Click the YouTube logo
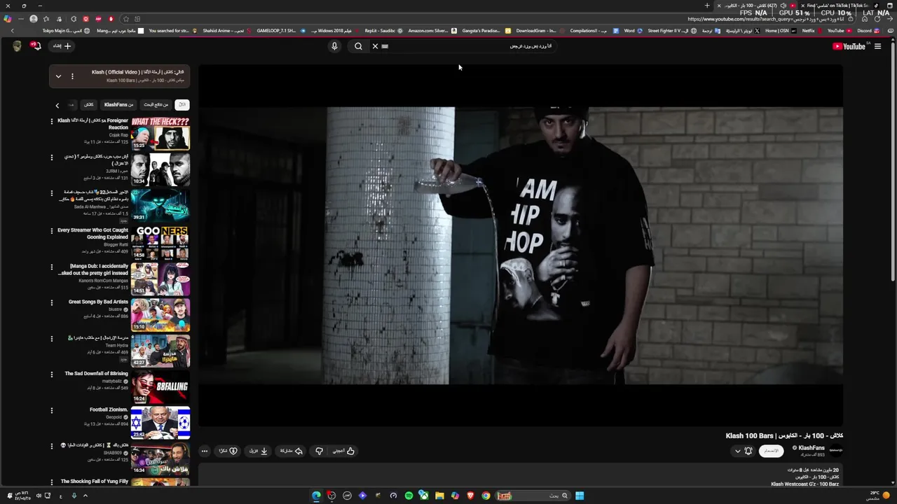Viewport: 897px width, 504px height. [849, 46]
